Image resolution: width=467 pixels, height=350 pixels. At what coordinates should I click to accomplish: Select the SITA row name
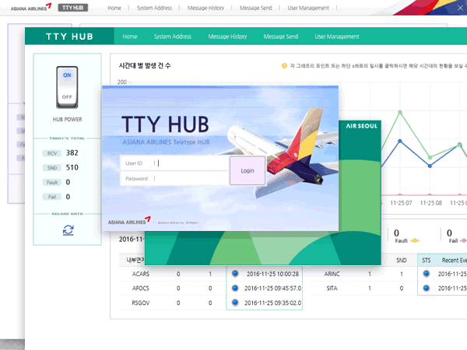click(x=332, y=289)
